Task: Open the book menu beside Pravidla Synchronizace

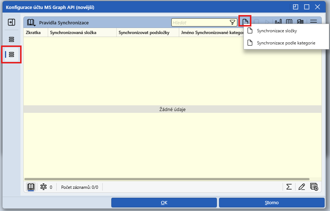Action: [31, 23]
